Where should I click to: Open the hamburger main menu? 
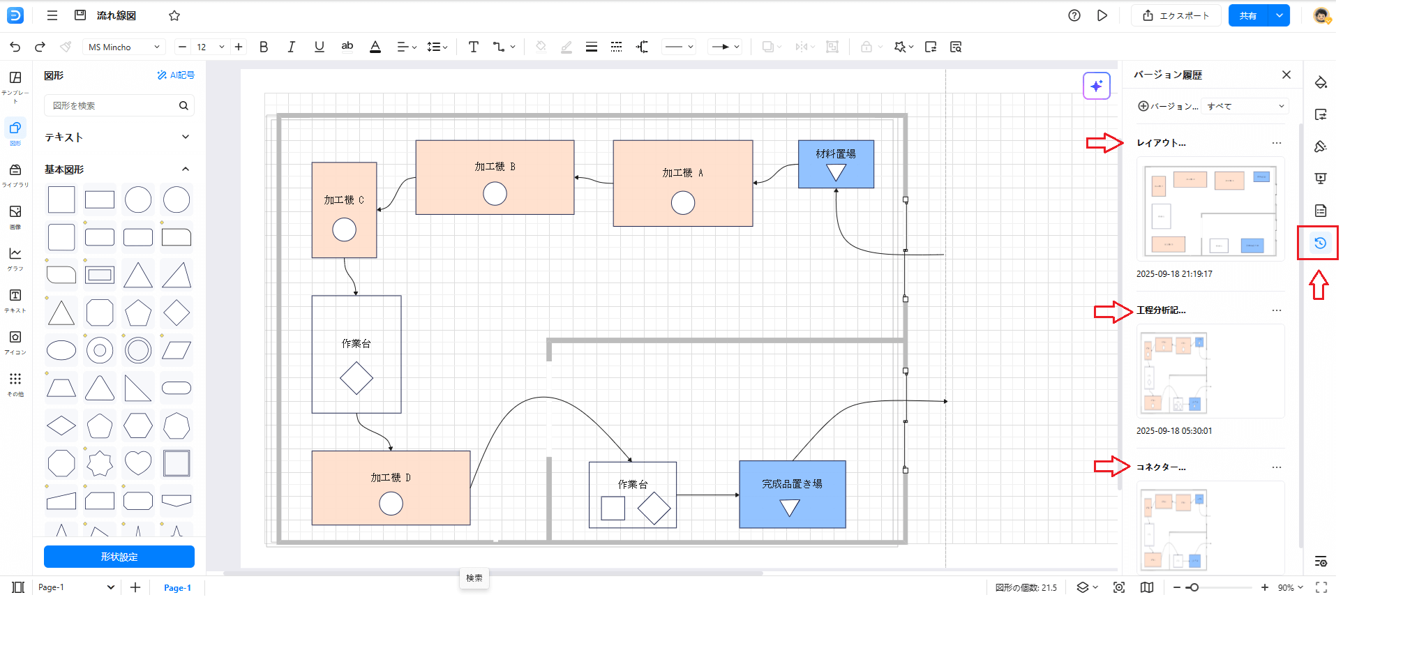(52, 15)
